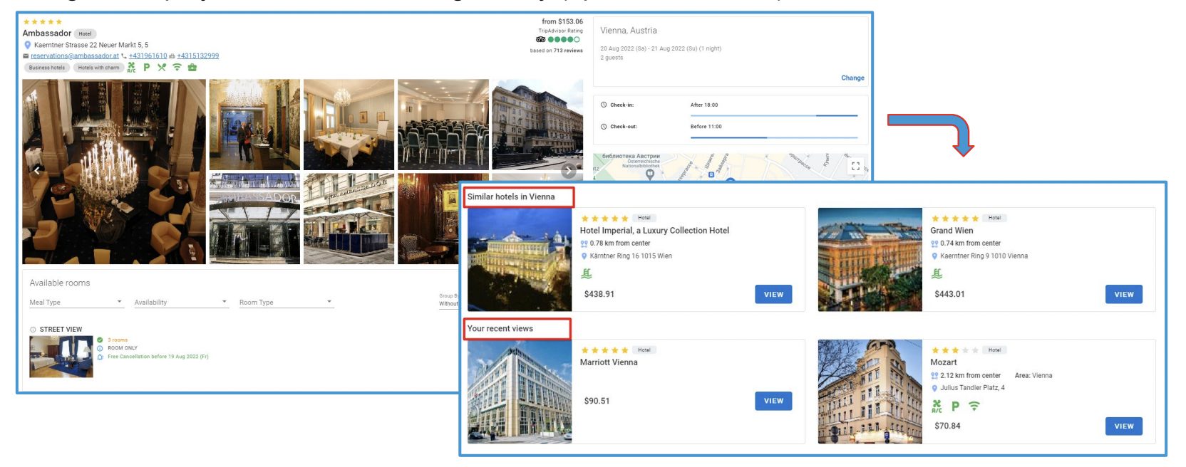Click the Check-in time range bar

coord(774,115)
